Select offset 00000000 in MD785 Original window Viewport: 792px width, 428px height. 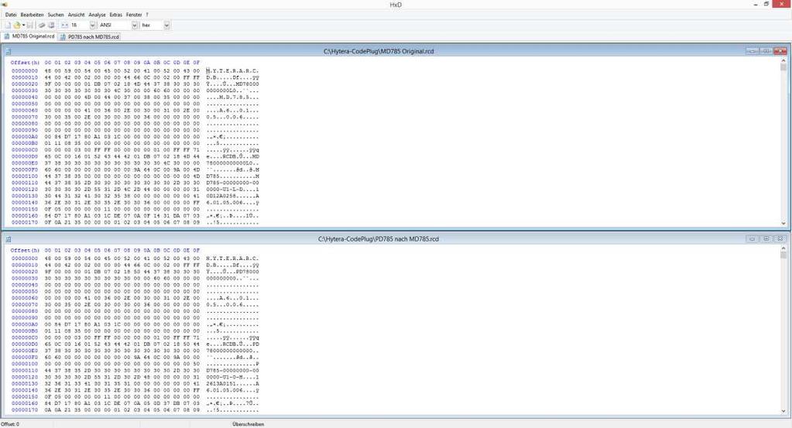(25, 71)
